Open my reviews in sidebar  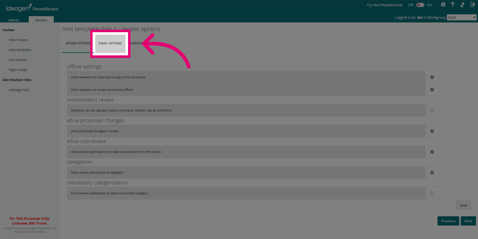[18, 60]
